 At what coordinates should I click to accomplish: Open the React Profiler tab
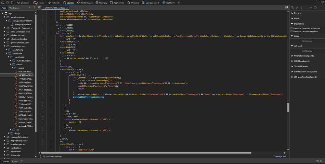point(168,3)
